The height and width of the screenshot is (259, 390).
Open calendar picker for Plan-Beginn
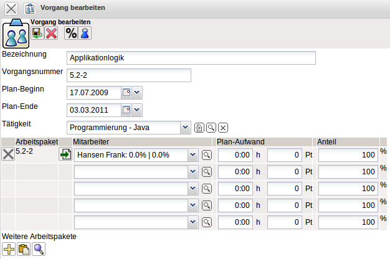126,93
